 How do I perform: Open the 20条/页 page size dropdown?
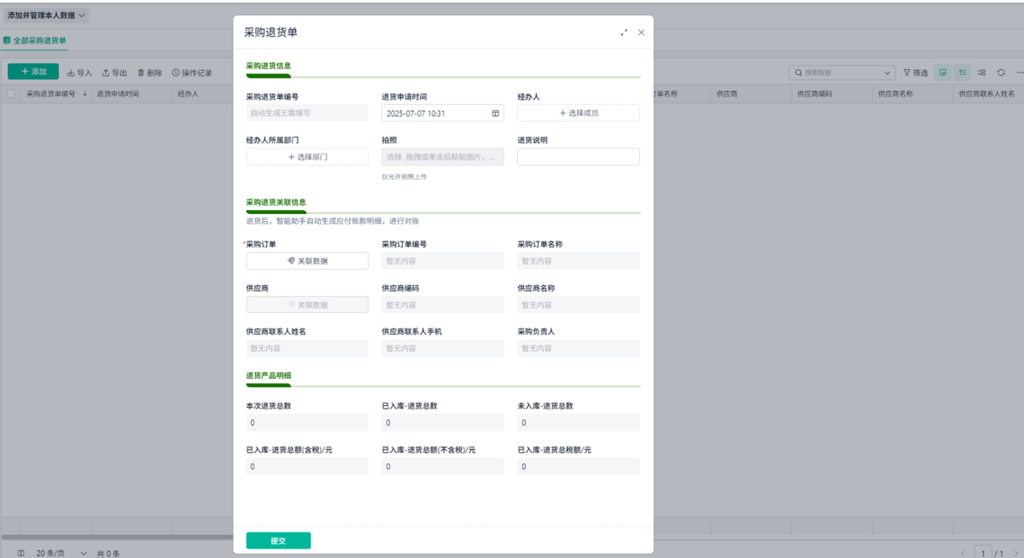click(x=61, y=553)
